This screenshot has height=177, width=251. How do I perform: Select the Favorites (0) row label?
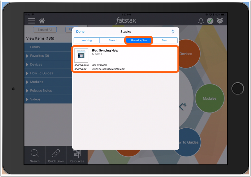point(40,56)
